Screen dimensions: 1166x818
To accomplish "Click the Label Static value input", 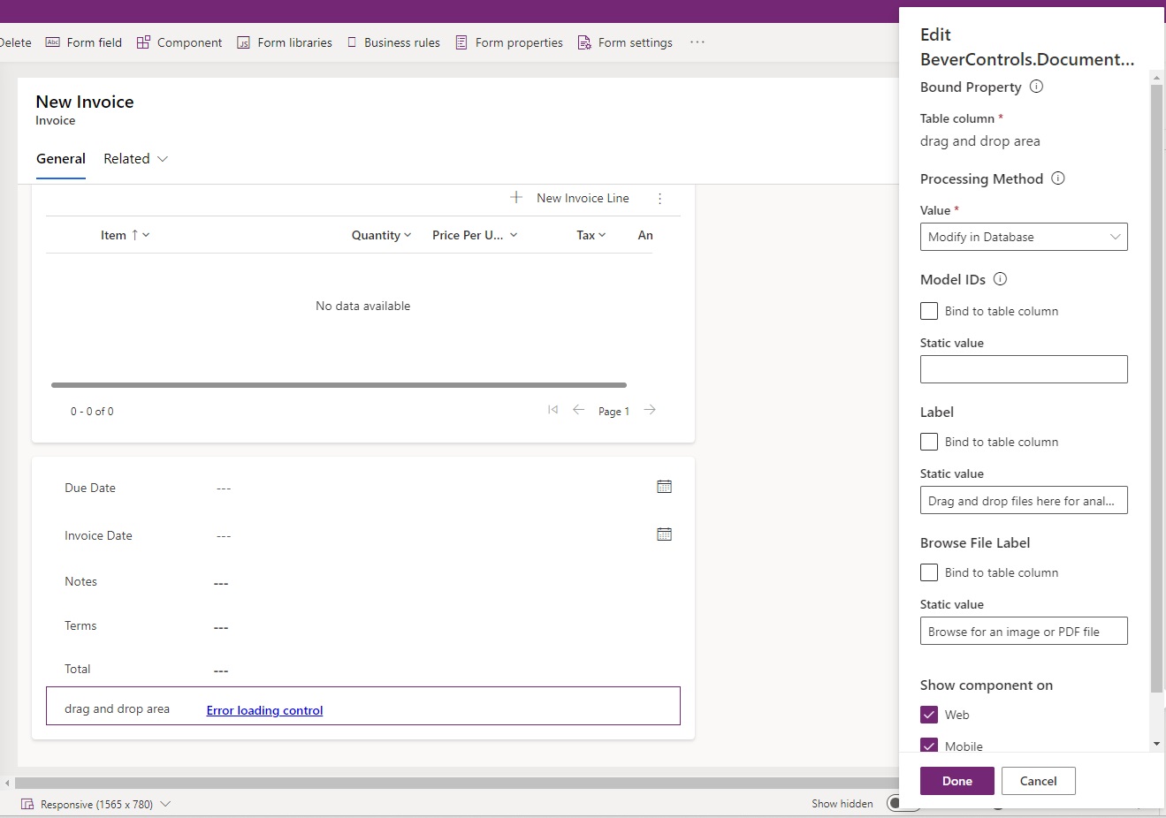I will (x=1024, y=500).
